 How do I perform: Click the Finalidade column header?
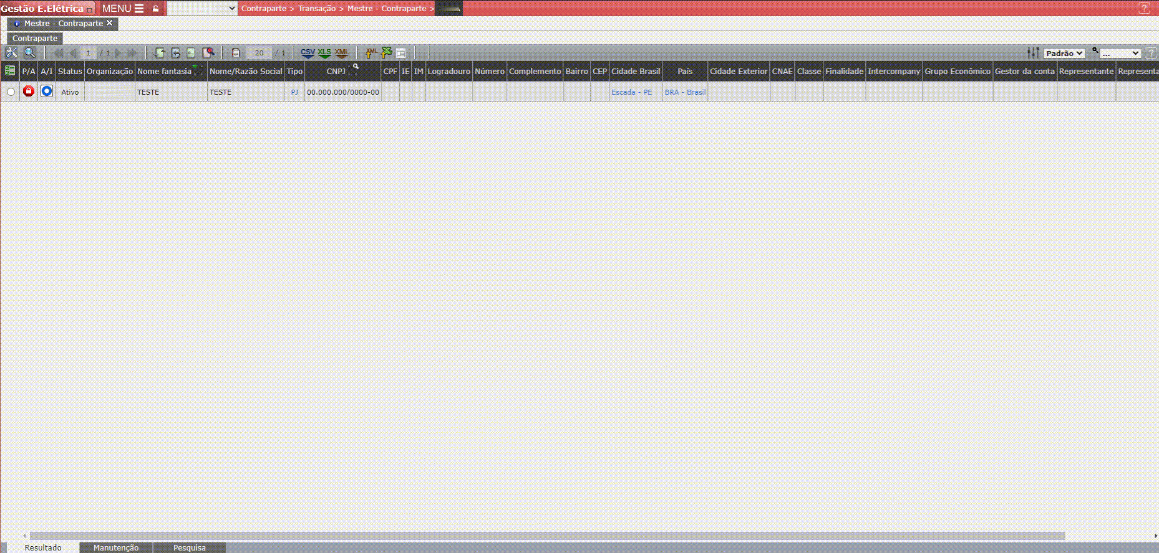(x=844, y=72)
